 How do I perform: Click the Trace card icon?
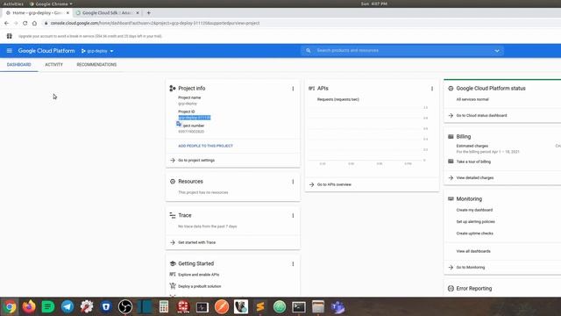(x=173, y=215)
